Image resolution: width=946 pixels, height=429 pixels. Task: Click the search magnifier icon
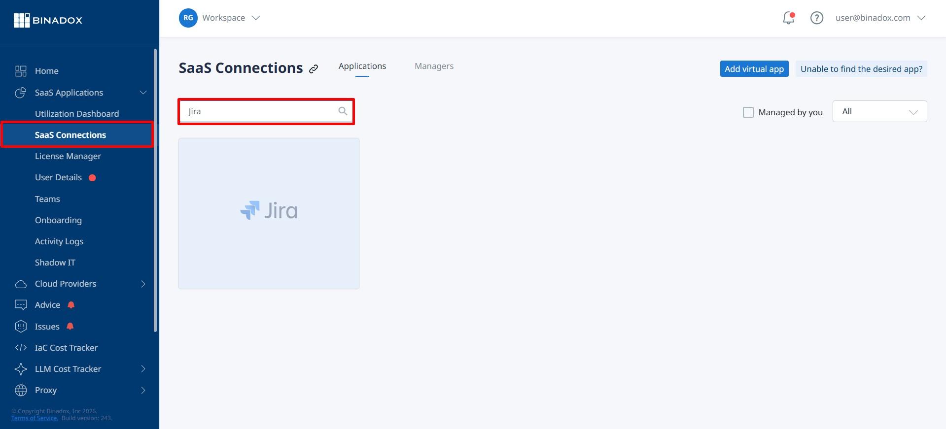click(x=343, y=111)
